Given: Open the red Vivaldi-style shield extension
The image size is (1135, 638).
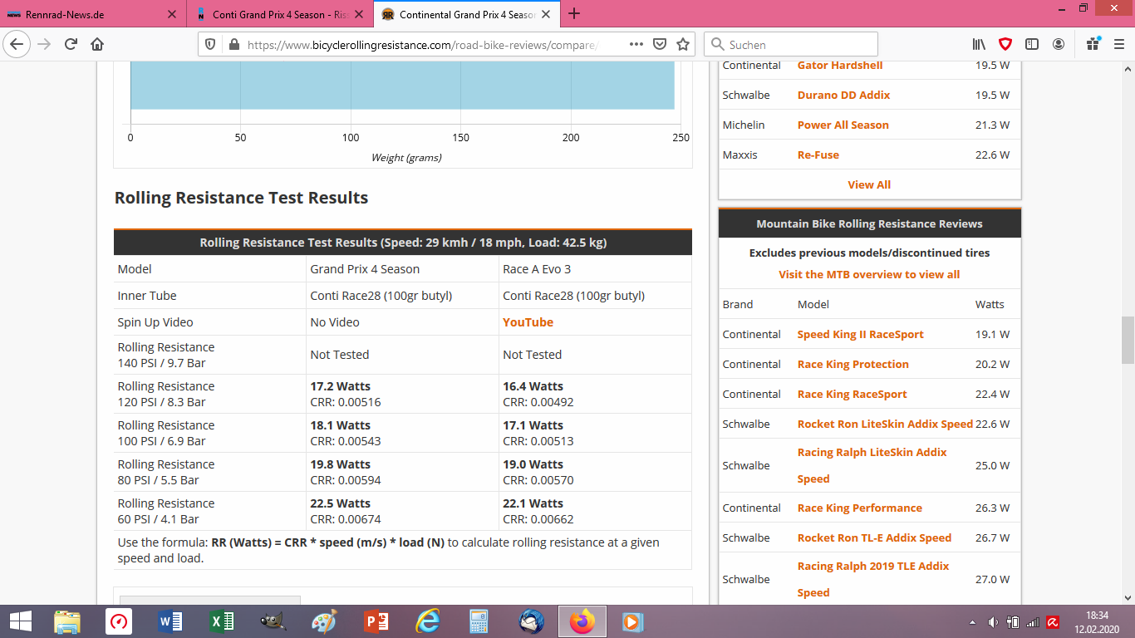Looking at the screenshot, I should coord(1005,44).
